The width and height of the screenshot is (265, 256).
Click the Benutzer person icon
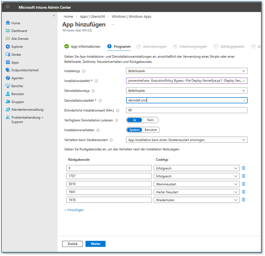click(8, 94)
